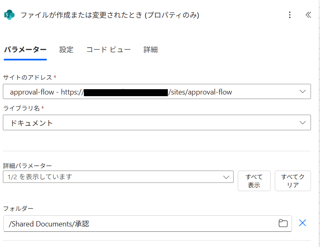Click the サイトのアドレス label
The width and height of the screenshot is (320, 247).
point(28,78)
